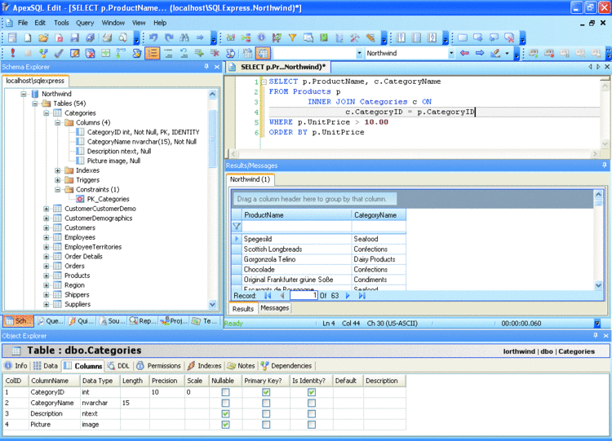Open the File menu
The width and height of the screenshot is (612, 441).
click(x=23, y=23)
